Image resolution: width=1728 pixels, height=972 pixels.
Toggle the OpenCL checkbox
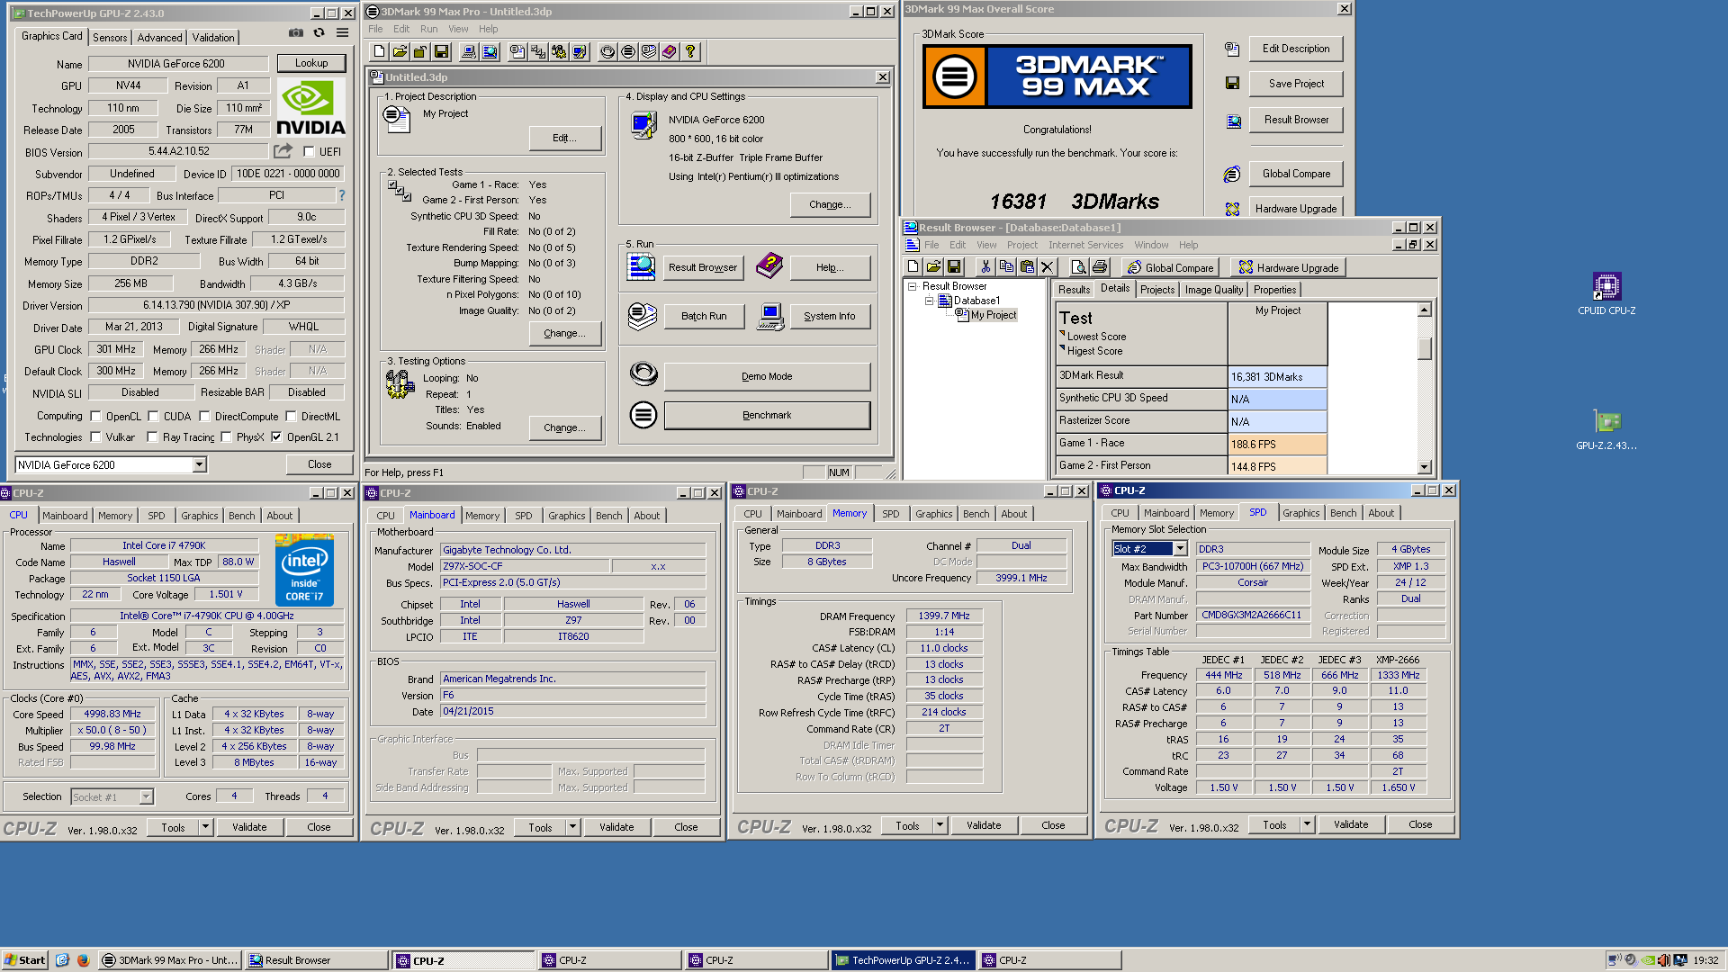point(95,417)
